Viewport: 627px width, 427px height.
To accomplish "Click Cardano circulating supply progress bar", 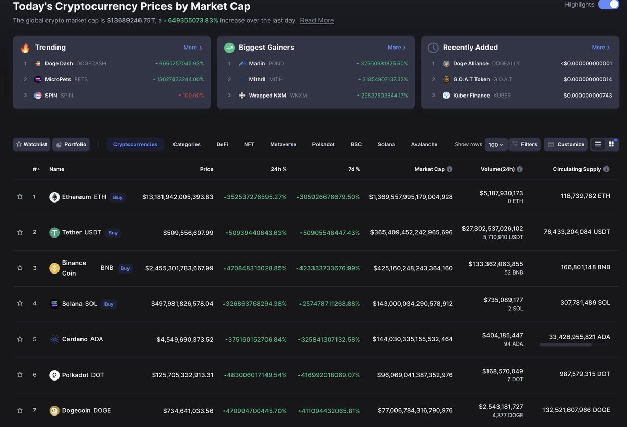I will pos(575,345).
